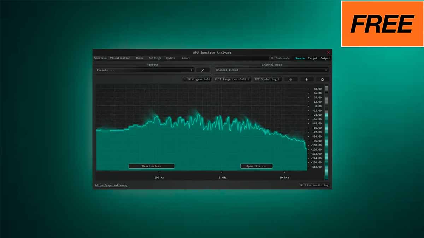This screenshot has width=424, height=238.
Task: Click the Open file ... button
Action: pos(257,166)
